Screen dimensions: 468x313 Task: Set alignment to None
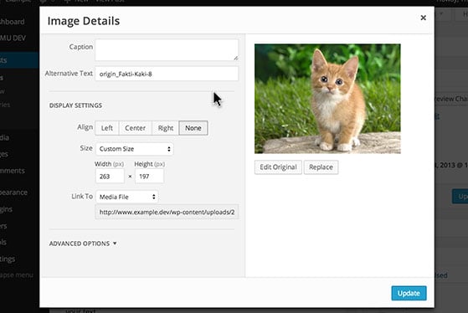click(x=193, y=128)
